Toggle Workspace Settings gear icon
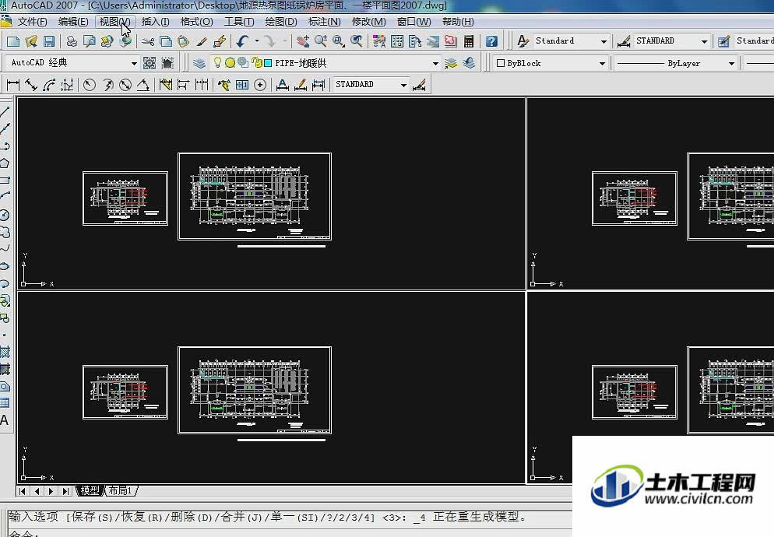774x537 pixels. coord(149,63)
